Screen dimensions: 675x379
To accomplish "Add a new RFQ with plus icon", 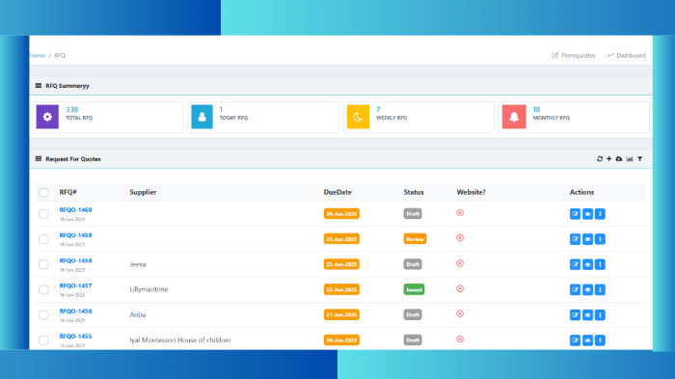I will [609, 159].
